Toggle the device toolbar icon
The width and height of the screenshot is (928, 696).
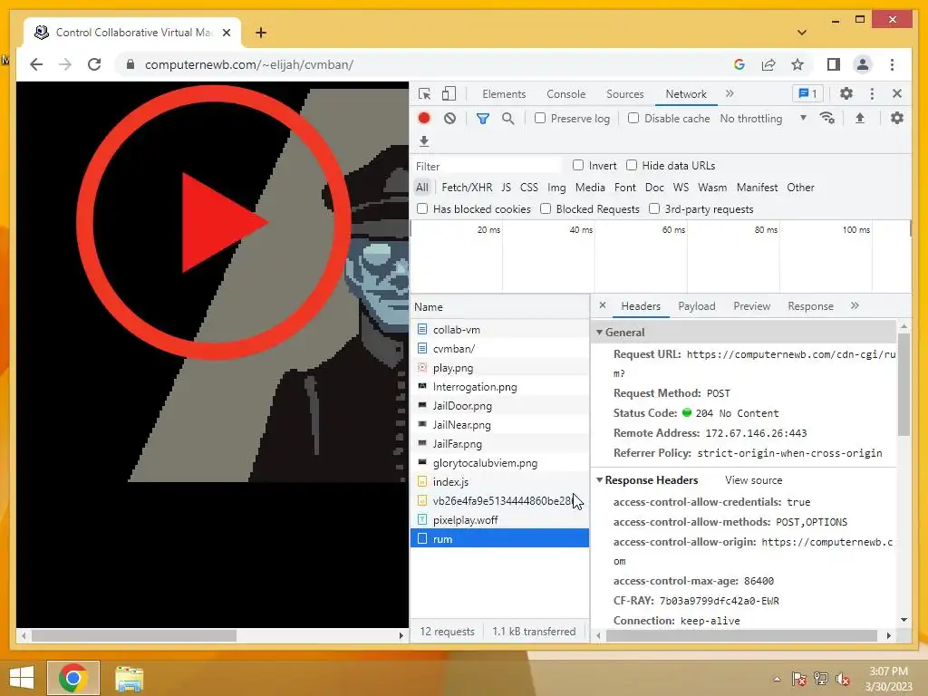pos(449,93)
